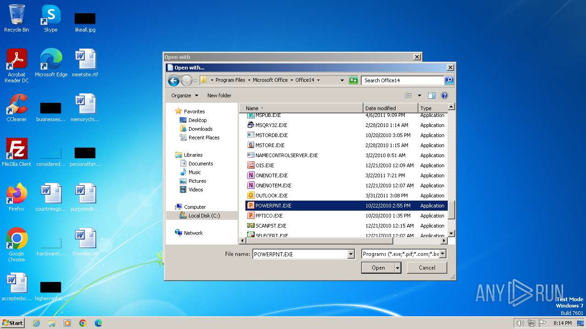Select Local Disk (C:) in navigation pane

pyautogui.click(x=204, y=216)
